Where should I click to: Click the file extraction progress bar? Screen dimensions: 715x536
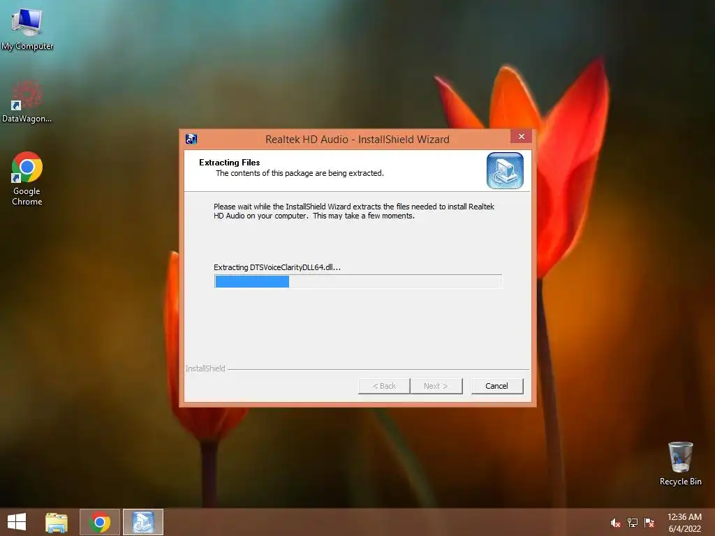click(x=358, y=282)
